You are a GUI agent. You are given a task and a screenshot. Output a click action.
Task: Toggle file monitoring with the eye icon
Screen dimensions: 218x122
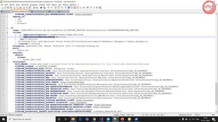point(84,7)
